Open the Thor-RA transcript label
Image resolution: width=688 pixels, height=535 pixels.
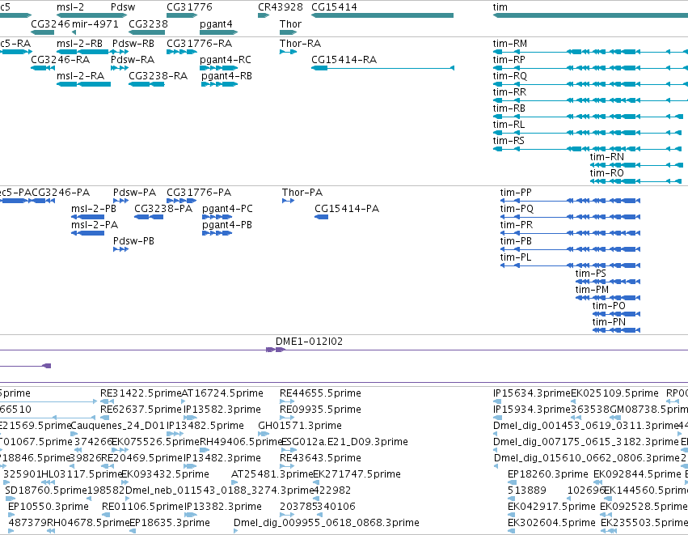click(x=300, y=44)
